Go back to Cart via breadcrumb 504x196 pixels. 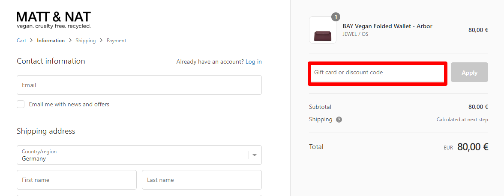(x=21, y=41)
